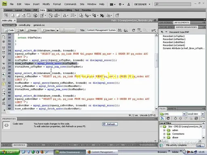Click the Files panel refresh icon

pos(168,118)
